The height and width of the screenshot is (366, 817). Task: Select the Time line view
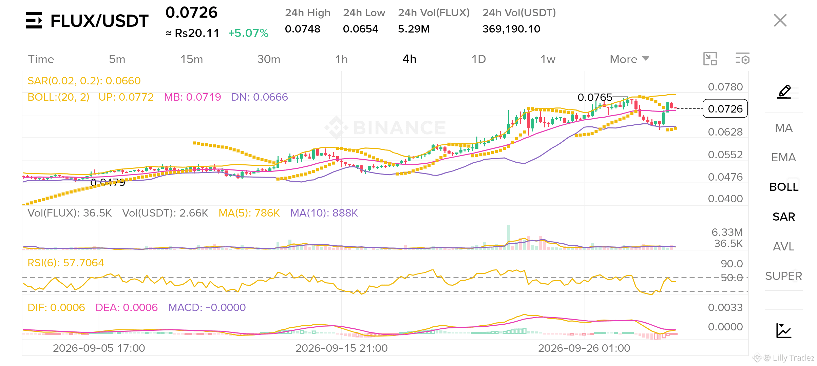click(41, 59)
